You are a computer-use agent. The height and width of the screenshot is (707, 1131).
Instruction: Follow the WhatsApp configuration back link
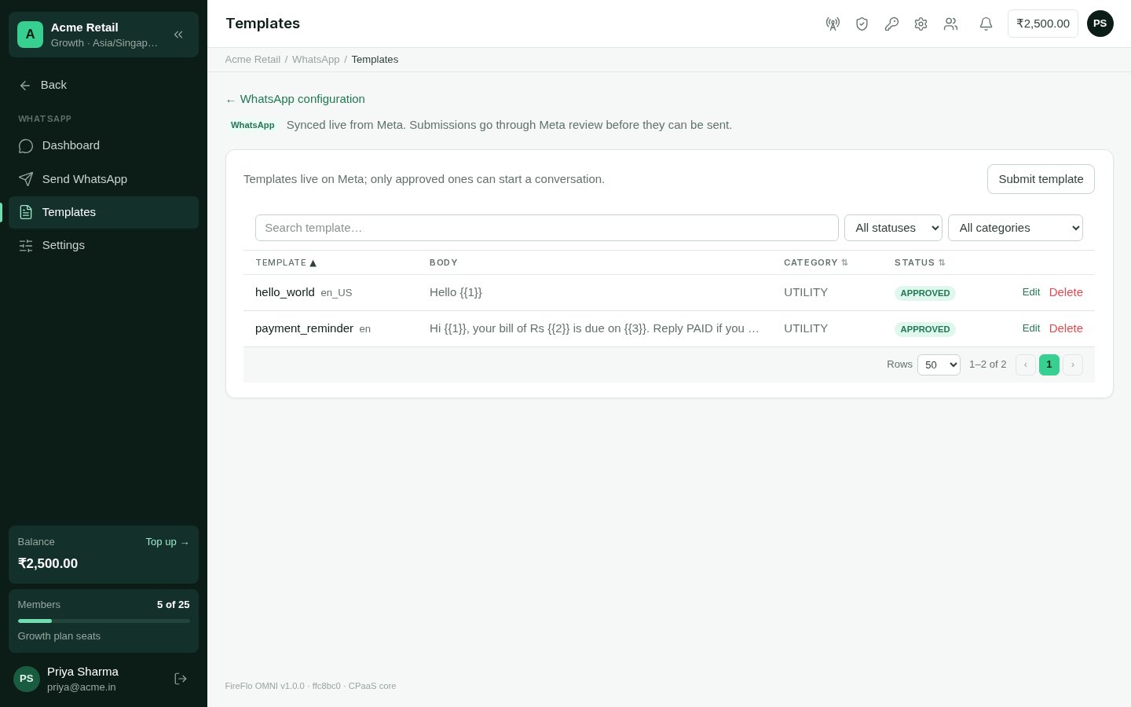point(295,99)
